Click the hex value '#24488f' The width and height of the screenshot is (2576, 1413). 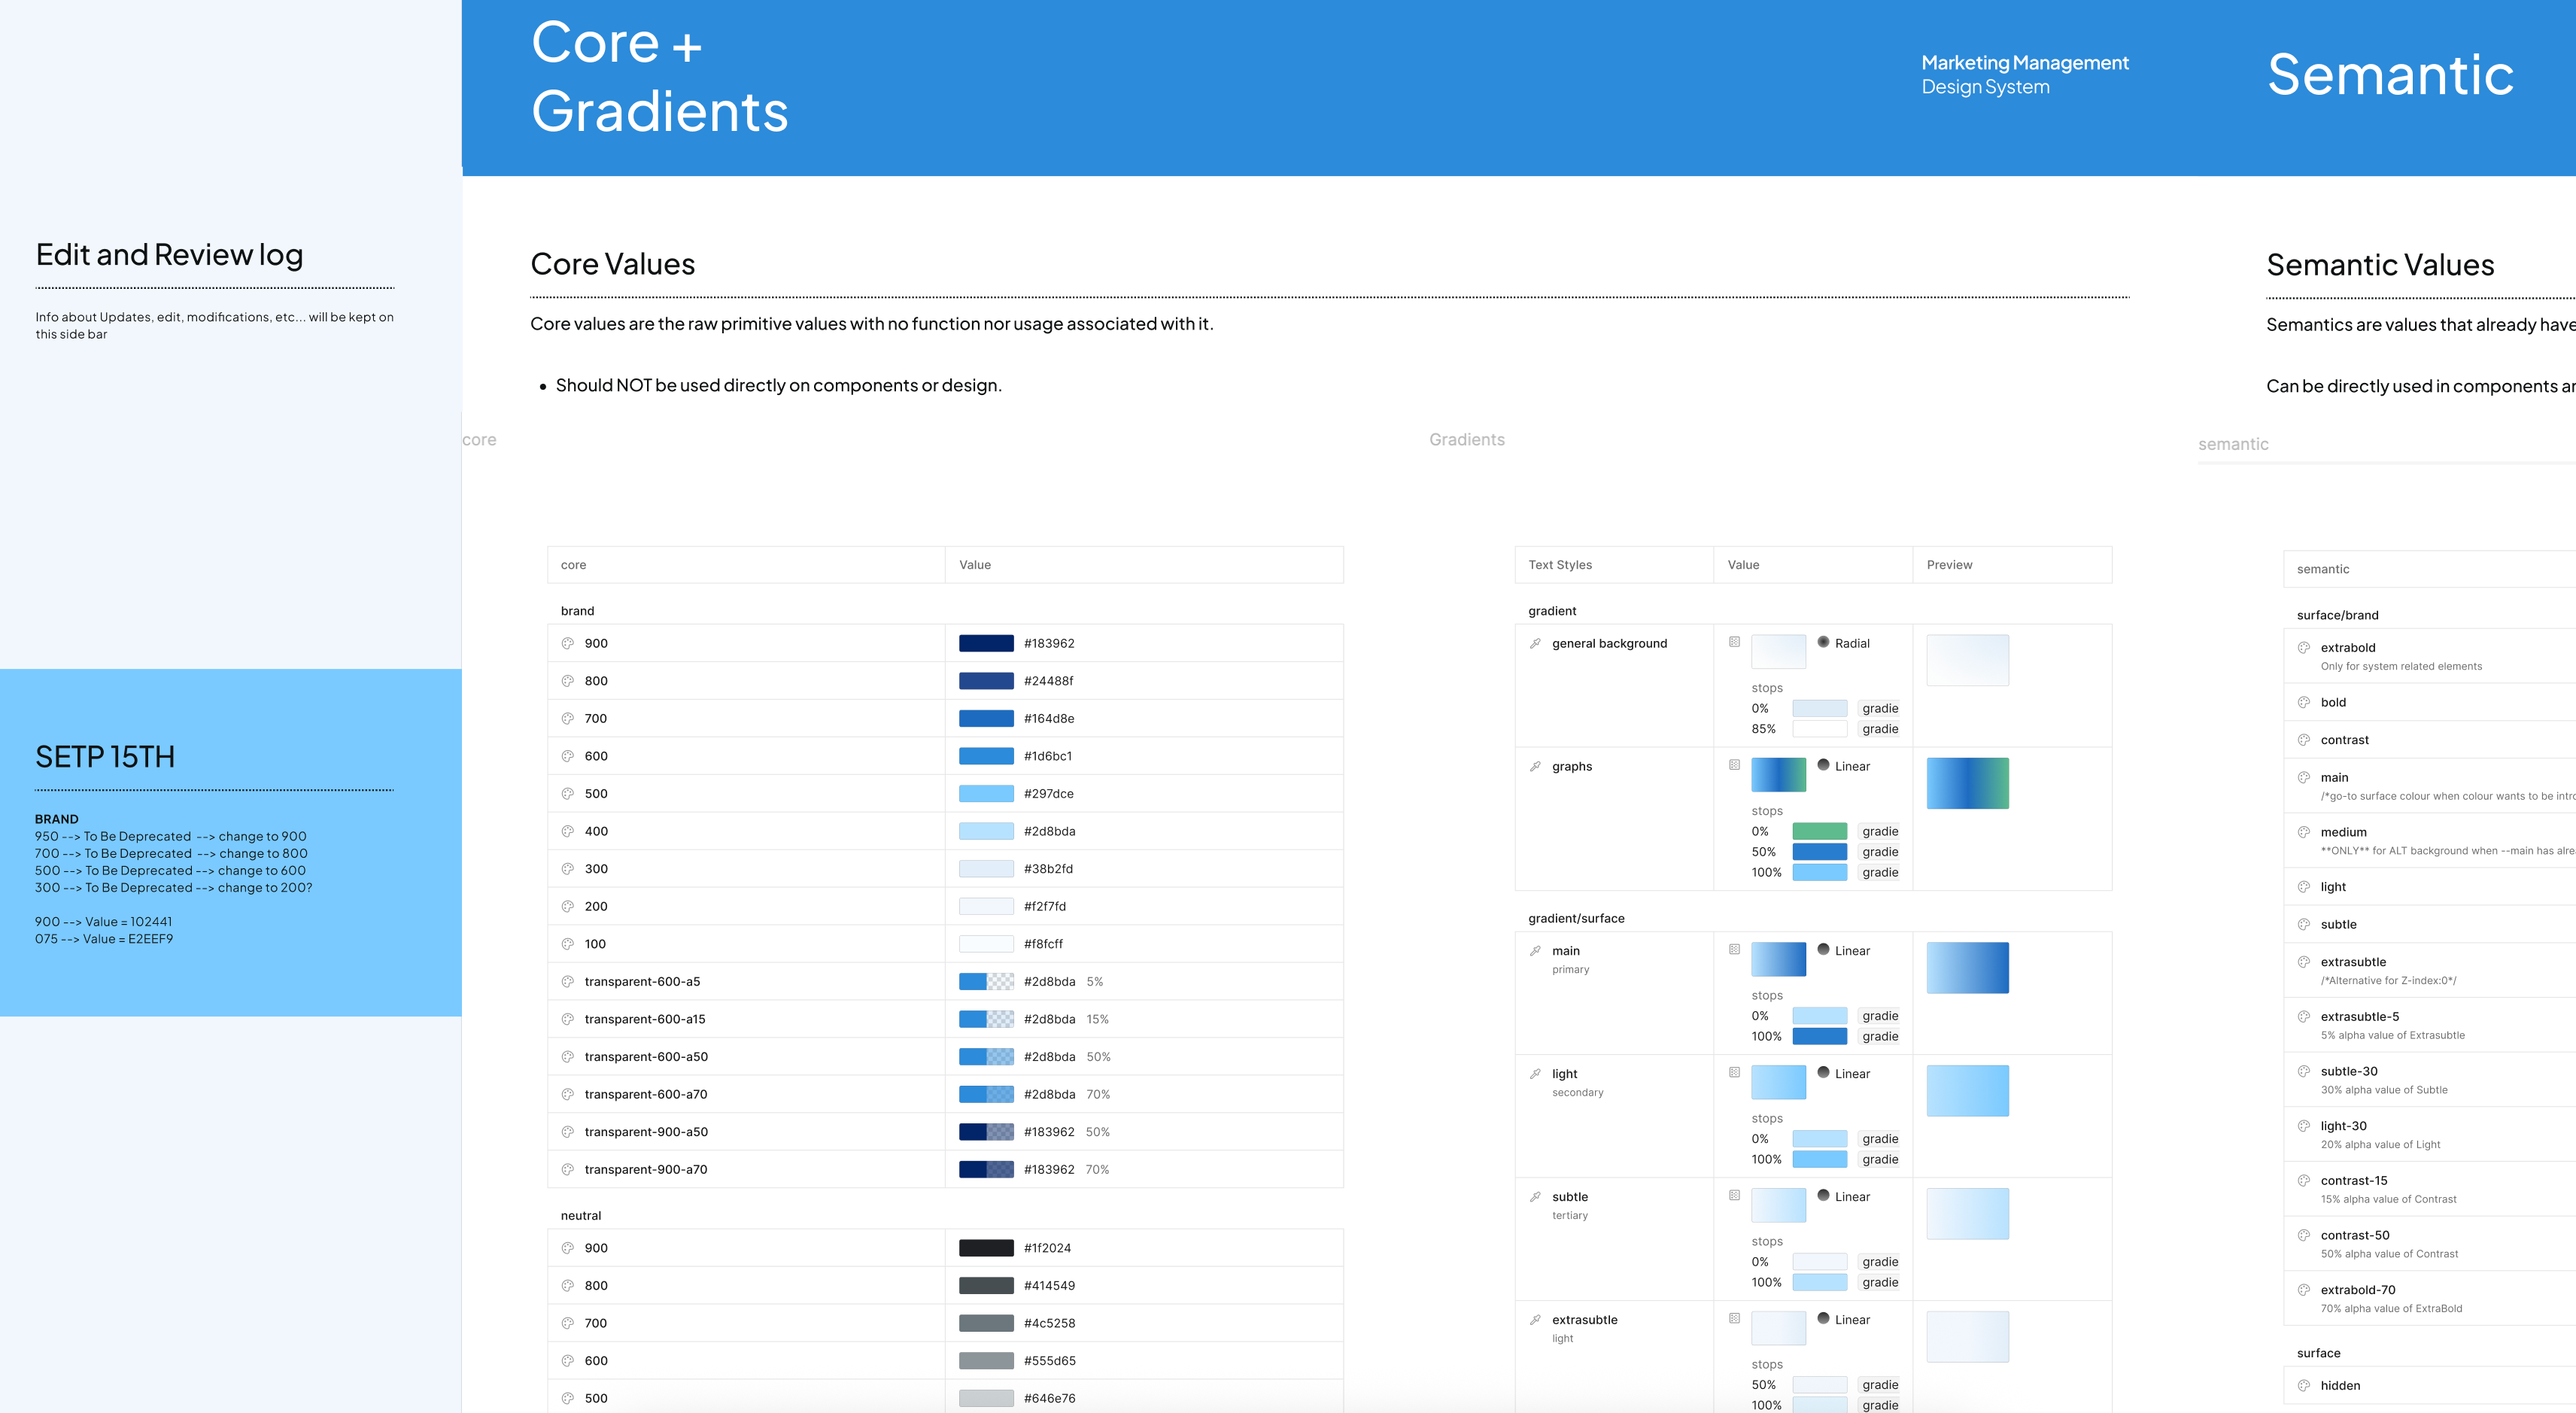point(1048,681)
